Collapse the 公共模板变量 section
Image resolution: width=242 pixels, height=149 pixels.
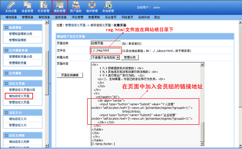pyautogui.click(x=6, y=50)
